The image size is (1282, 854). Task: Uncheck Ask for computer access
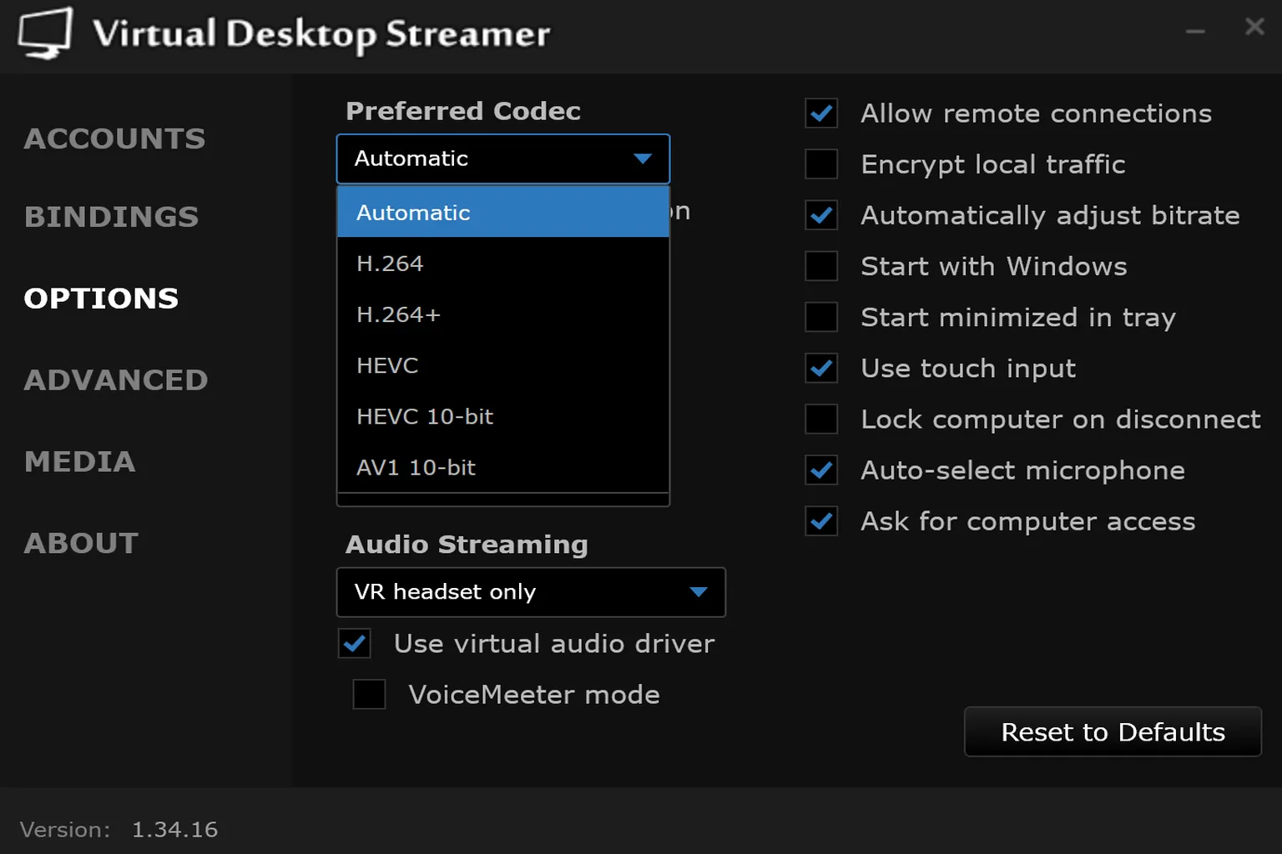click(x=821, y=521)
